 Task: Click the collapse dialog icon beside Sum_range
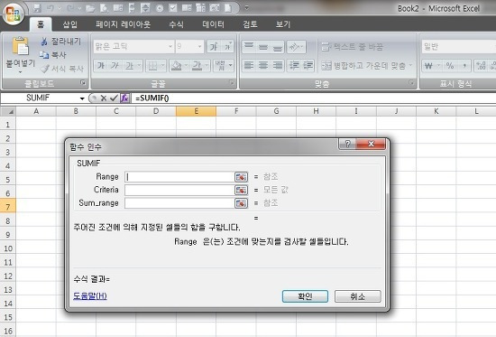pos(241,203)
